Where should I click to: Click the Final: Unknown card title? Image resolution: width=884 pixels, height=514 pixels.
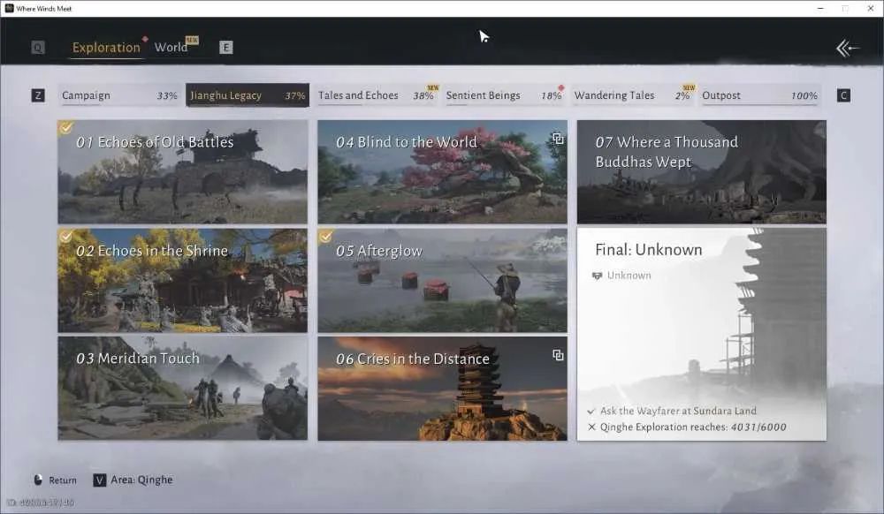point(649,250)
